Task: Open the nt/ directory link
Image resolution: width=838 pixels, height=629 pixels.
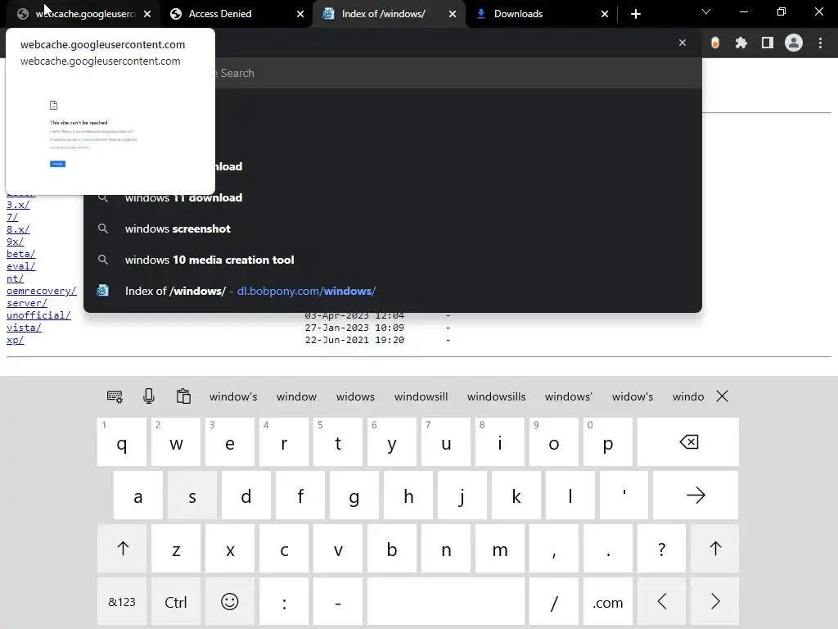Action: pyautogui.click(x=15, y=278)
